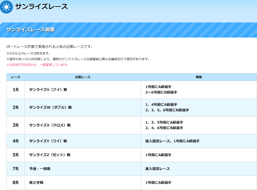257x190 pixels.
Task: Click the 進入固定レース description for 7R
Action: [x=158, y=169]
